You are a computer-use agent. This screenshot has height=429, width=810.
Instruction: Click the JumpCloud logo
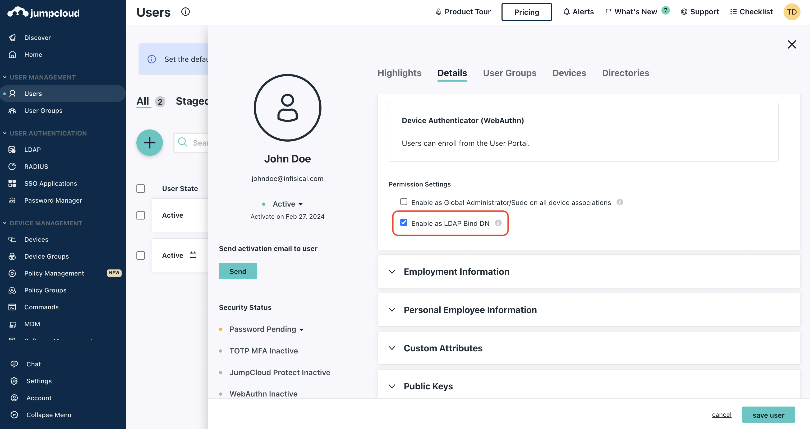click(x=44, y=13)
